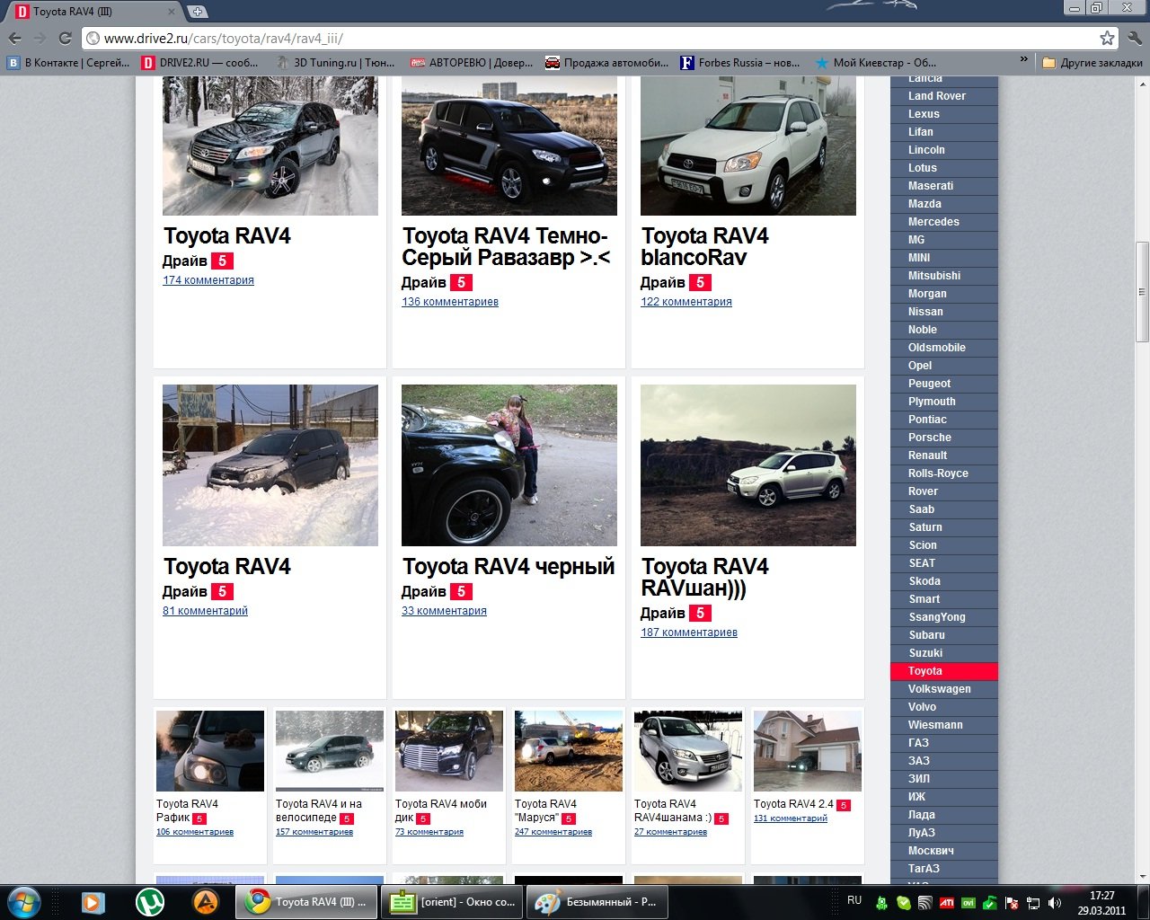Open Toyota RAV4 и на велосипеде entry
The width and height of the screenshot is (1150, 920).
319,810
